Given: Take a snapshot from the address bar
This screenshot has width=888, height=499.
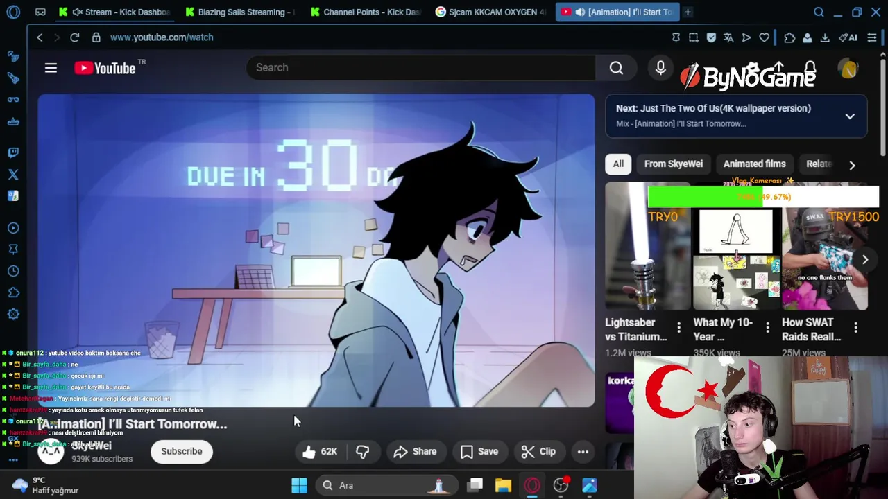Looking at the screenshot, I should pos(693,37).
